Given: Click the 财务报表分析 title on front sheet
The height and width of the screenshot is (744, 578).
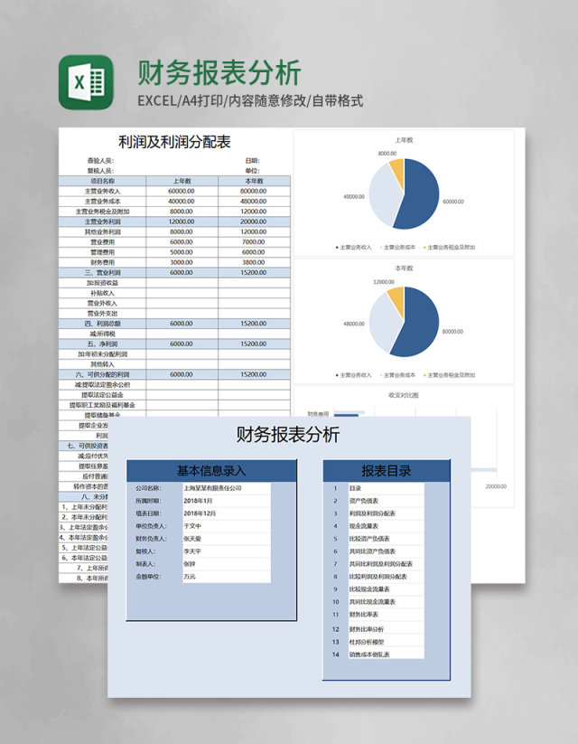Looking at the screenshot, I should [x=288, y=435].
